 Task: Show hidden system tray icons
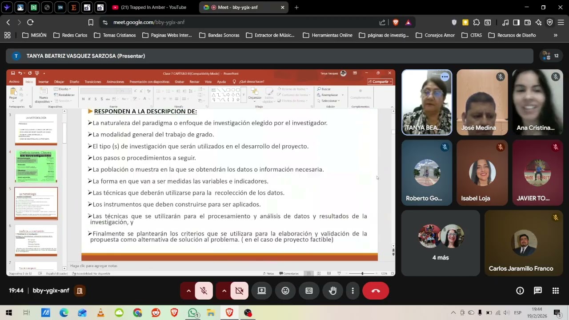tap(453, 313)
